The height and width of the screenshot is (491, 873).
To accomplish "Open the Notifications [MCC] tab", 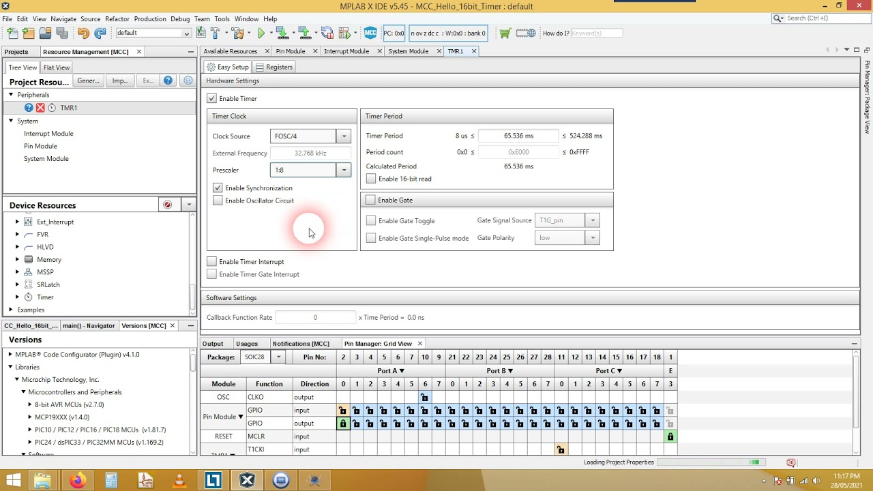I will [301, 344].
